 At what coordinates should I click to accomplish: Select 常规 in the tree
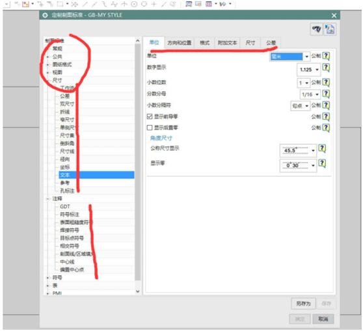tap(57, 49)
